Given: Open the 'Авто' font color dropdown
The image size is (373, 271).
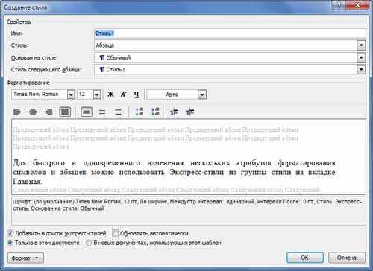Looking at the screenshot, I should point(202,95).
